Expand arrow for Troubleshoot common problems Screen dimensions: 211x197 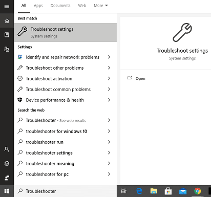point(109,89)
